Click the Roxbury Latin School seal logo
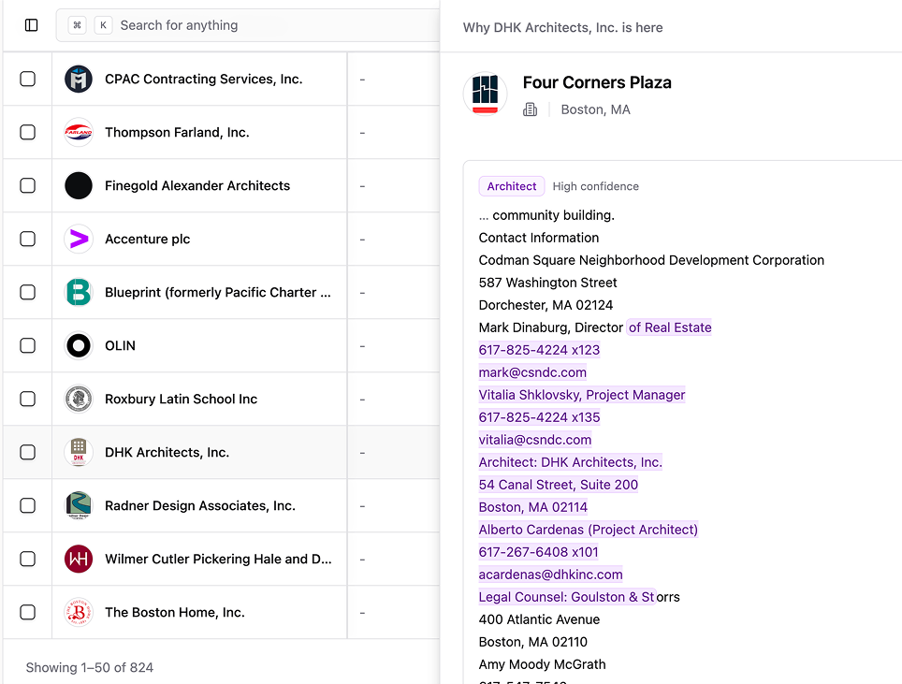Viewport: 902px width, 684px height. (x=79, y=400)
